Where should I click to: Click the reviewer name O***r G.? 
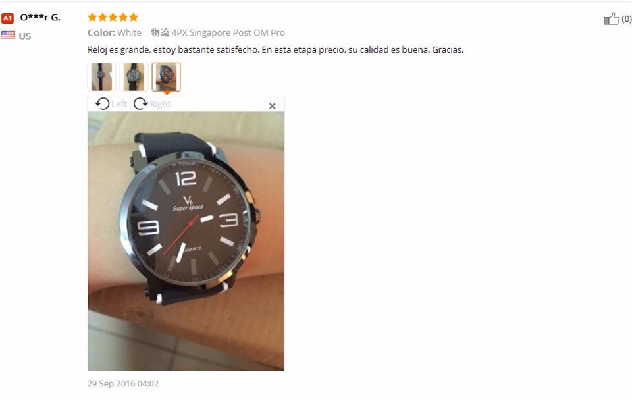[x=40, y=18]
